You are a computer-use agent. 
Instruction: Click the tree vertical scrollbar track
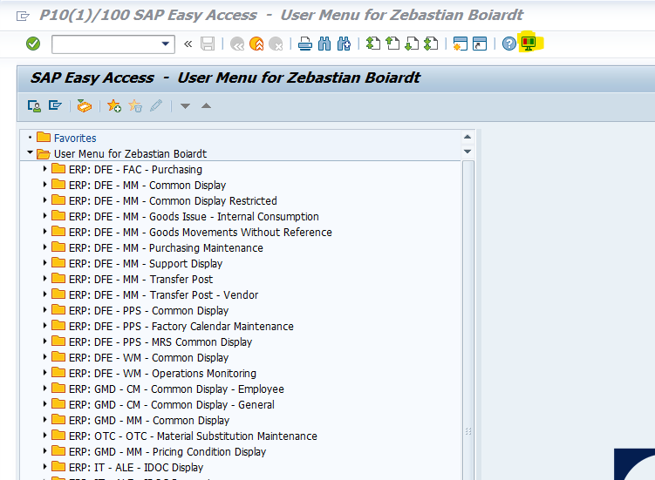click(x=467, y=320)
